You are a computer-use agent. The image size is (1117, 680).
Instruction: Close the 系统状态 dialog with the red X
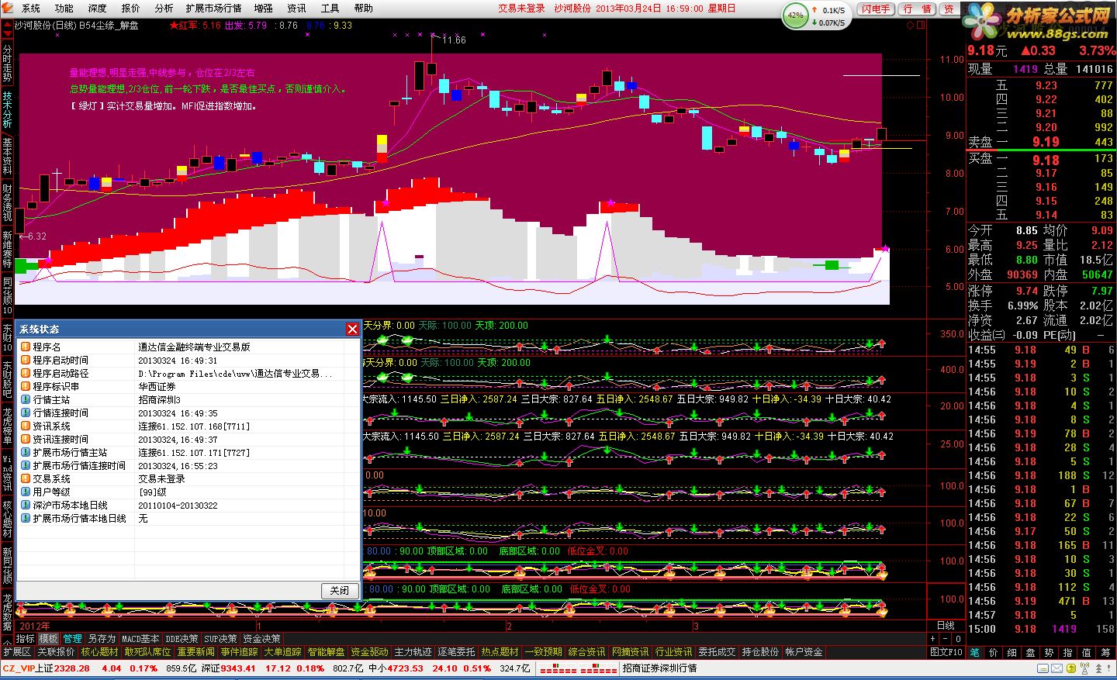point(352,329)
